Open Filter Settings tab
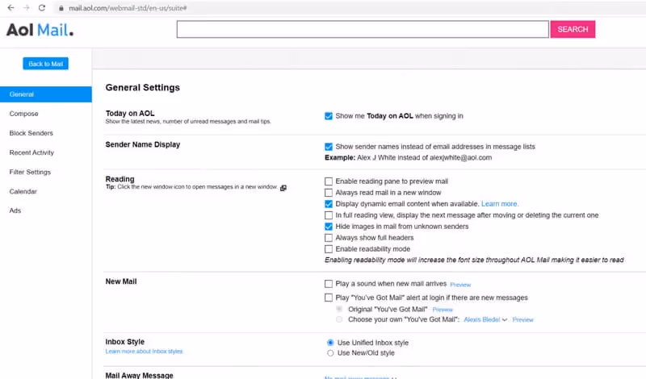Screen dimensions: 646x379 pyautogui.click(x=30, y=172)
